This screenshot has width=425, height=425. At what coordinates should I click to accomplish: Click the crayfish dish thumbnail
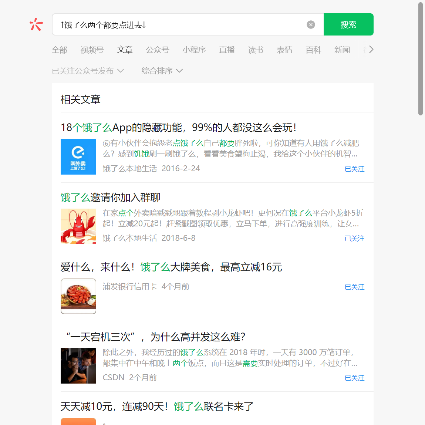[x=78, y=296]
